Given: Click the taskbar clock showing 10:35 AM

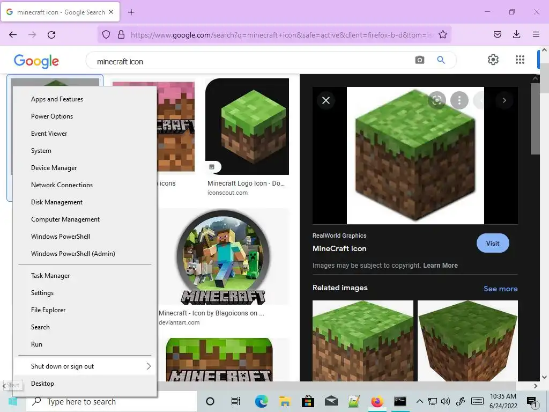Looking at the screenshot, I should click(503, 401).
